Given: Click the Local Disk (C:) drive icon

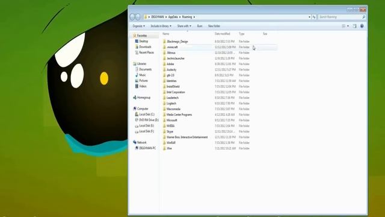Looking at the screenshot, I should click(x=137, y=115).
